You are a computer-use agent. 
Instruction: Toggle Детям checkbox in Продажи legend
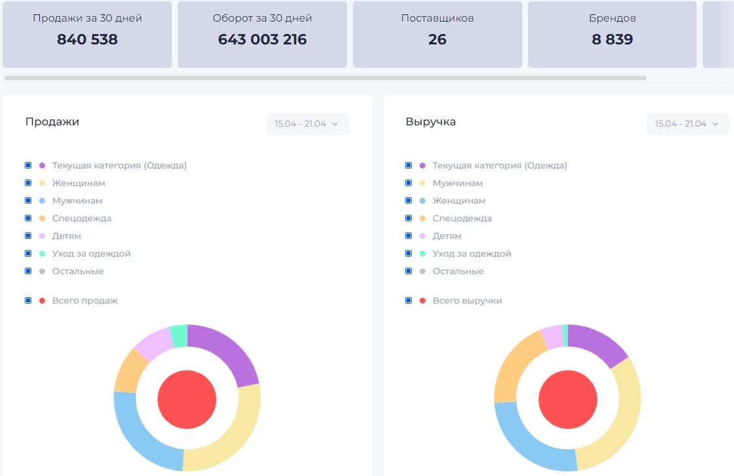pyautogui.click(x=28, y=236)
